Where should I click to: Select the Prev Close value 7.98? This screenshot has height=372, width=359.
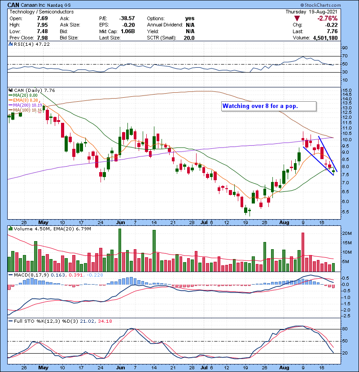[42, 38]
